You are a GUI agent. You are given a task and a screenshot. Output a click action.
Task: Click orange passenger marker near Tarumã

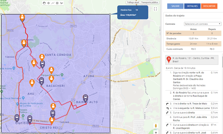point(52,121)
